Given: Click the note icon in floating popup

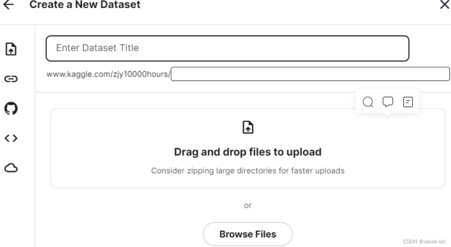Looking at the screenshot, I should [408, 102].
